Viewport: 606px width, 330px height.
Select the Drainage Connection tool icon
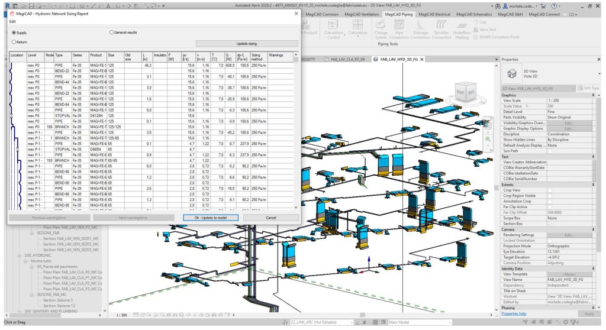(x=421, y=24)
